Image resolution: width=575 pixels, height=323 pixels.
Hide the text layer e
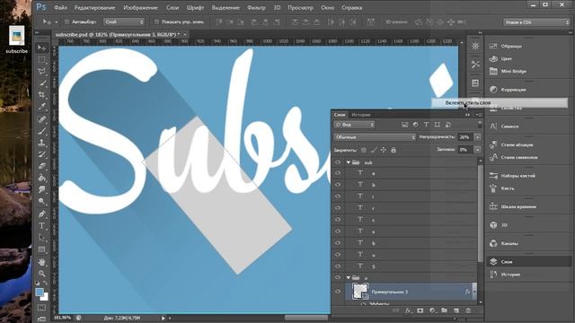(338, 173)
